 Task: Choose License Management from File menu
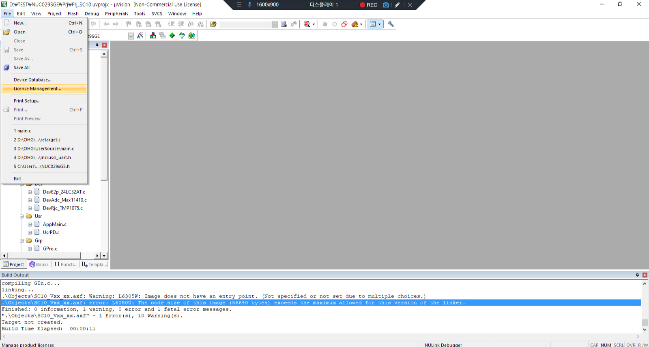pos(44,89)
